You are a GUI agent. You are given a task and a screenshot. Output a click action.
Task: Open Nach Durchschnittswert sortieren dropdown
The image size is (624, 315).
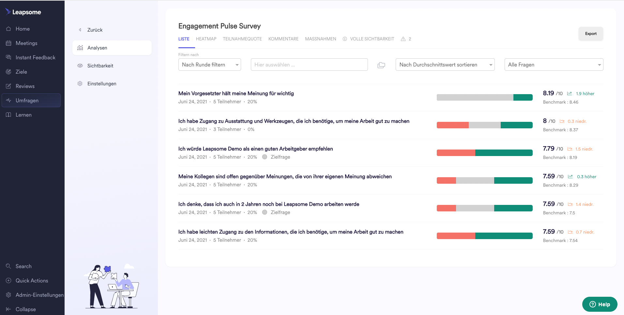(445, 64)
